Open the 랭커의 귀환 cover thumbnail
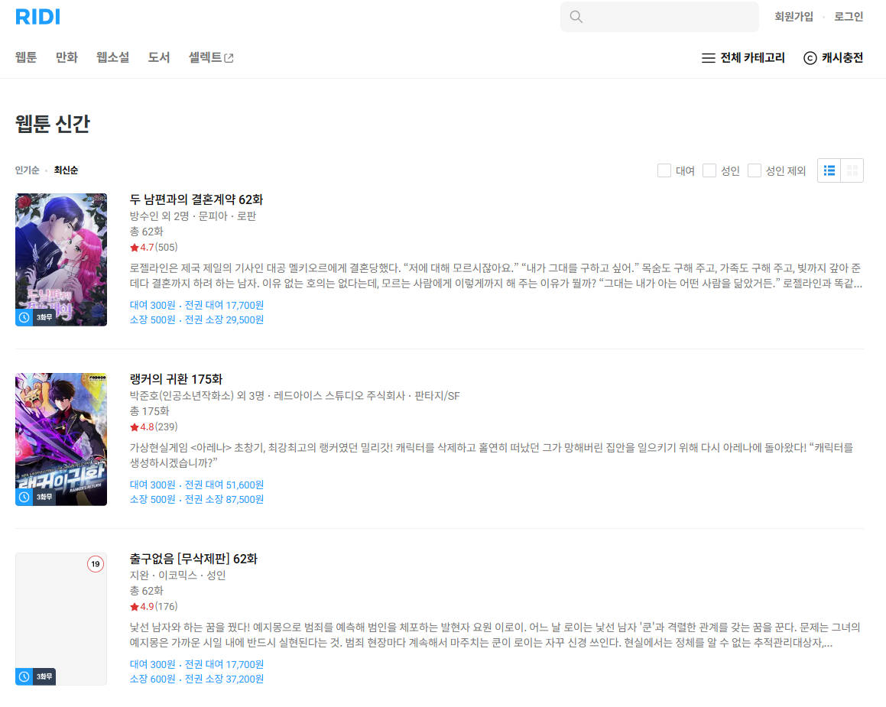 [x=61, y=439]
